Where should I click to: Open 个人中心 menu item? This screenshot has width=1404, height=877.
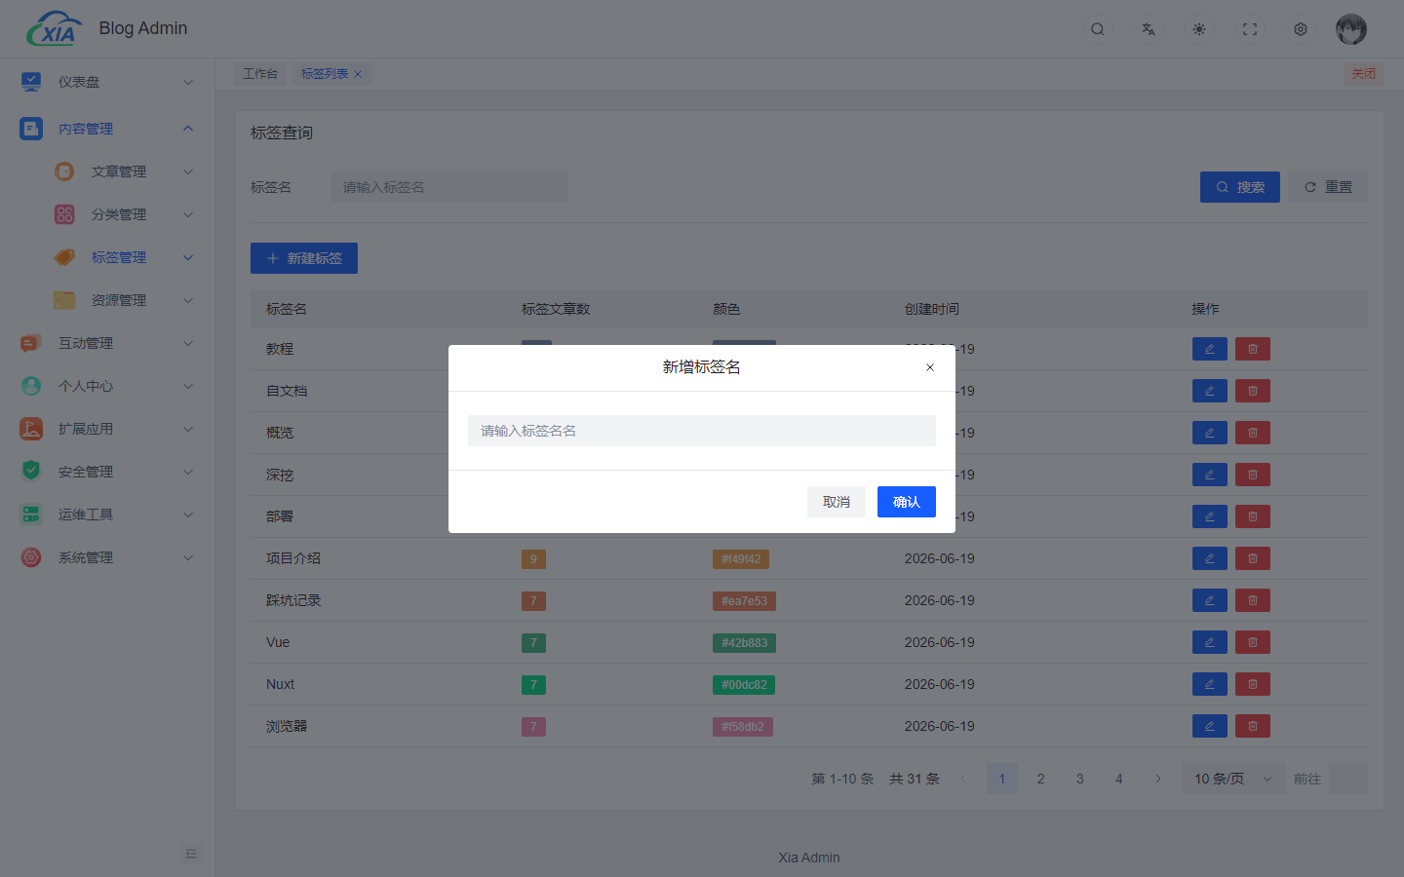pos(107,386)
